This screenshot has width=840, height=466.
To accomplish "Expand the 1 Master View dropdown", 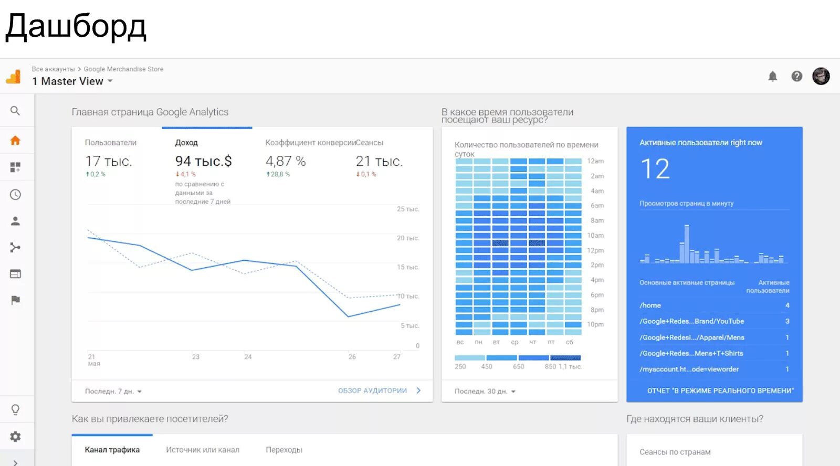I will tap(72, 81).
